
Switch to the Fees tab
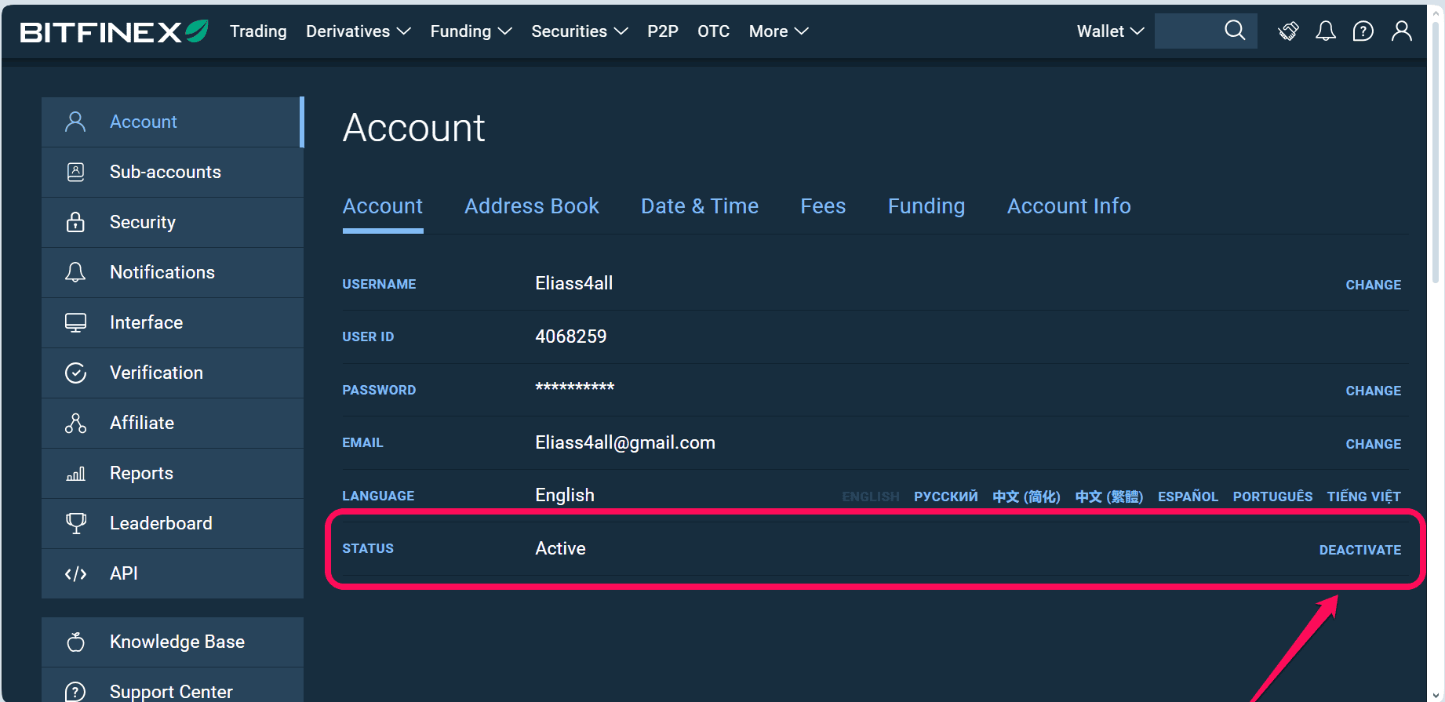pos(823,206)
